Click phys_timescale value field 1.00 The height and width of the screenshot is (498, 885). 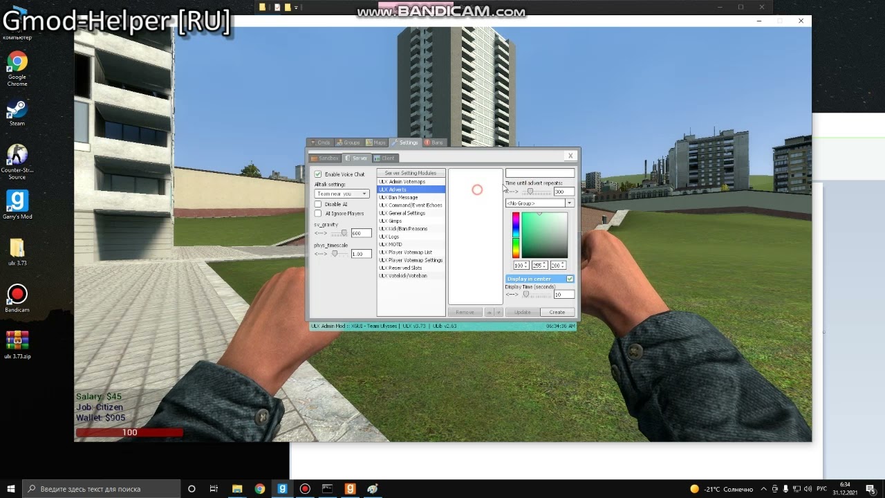[x=361, y=254]
